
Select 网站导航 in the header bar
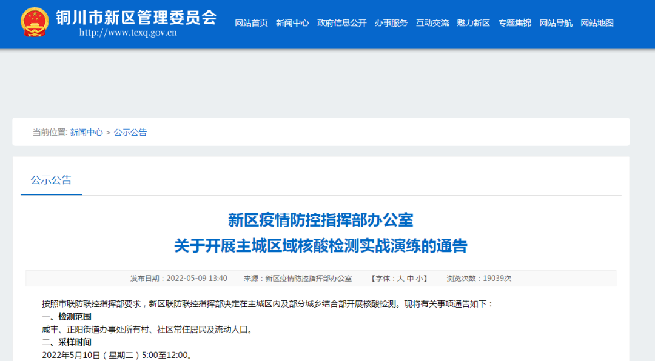click(556, 23)
